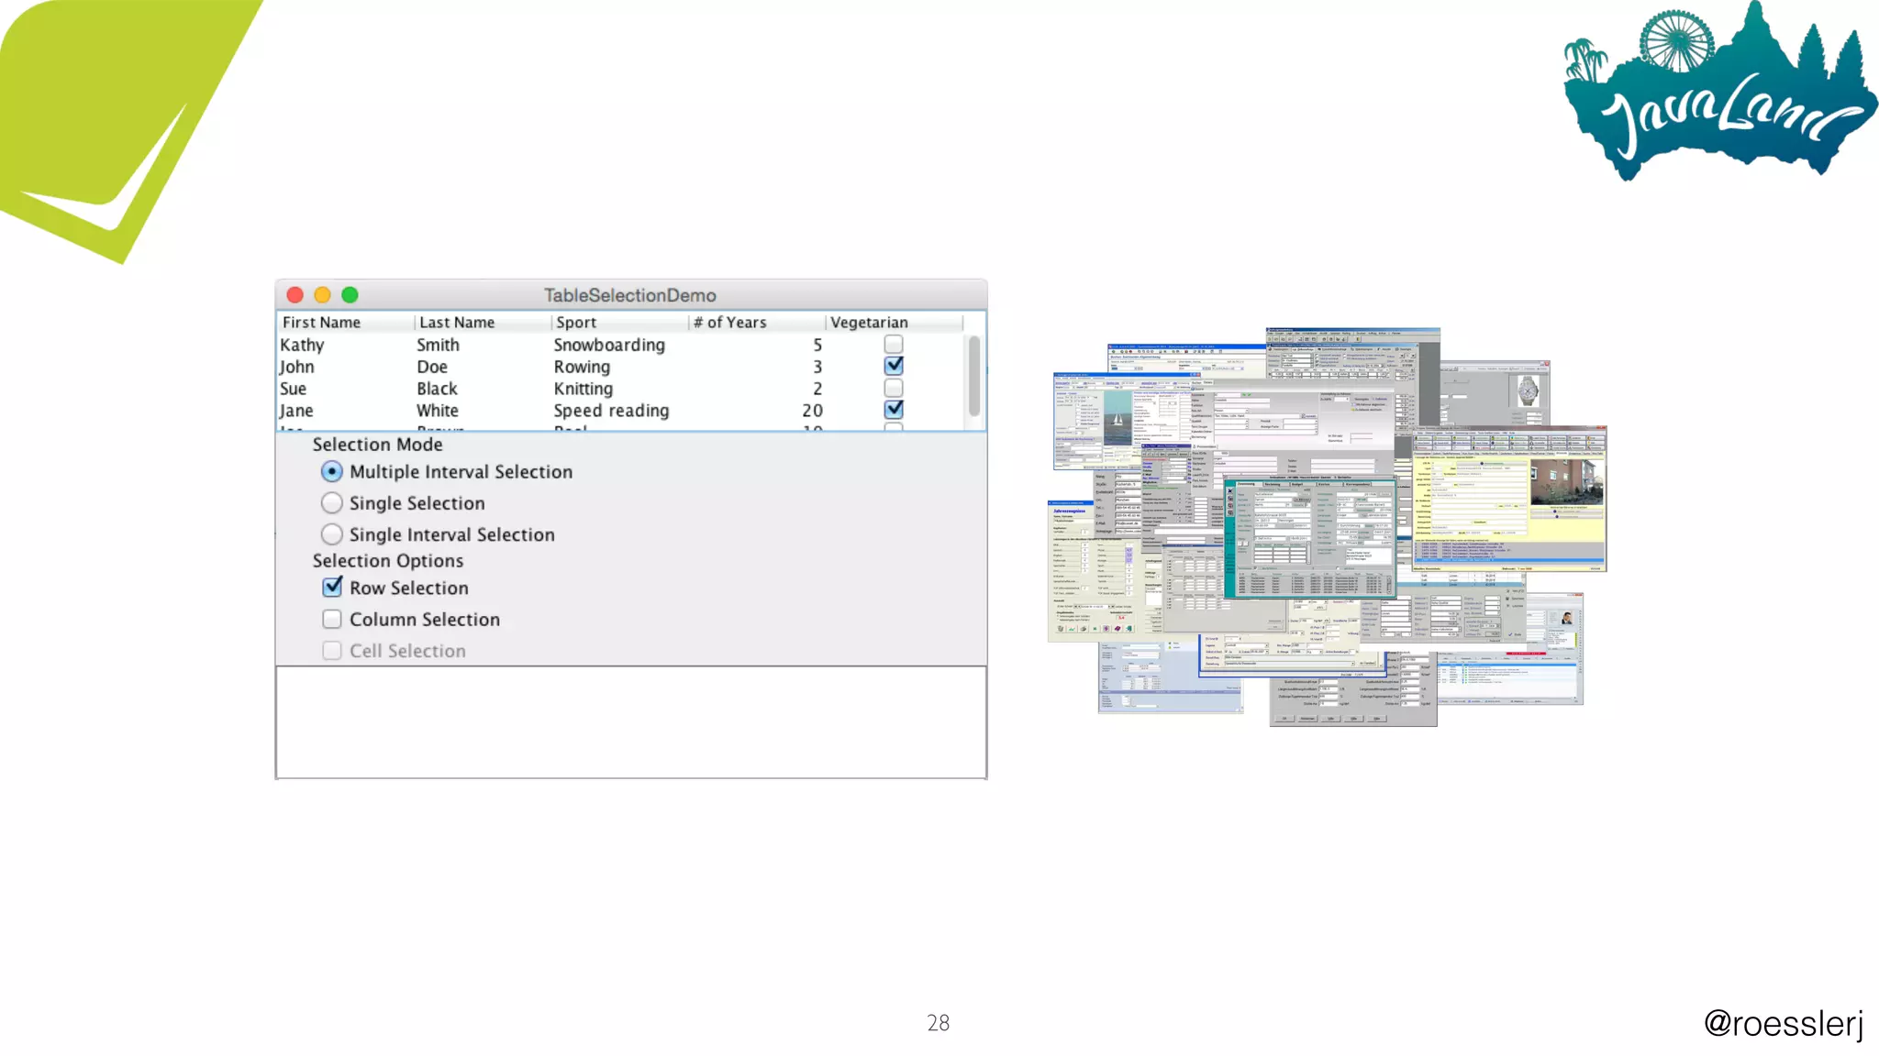The width and height of the screenshot is (1879, 1056).
Task: Click the empty output text area
Action: [x=631, y=722]
